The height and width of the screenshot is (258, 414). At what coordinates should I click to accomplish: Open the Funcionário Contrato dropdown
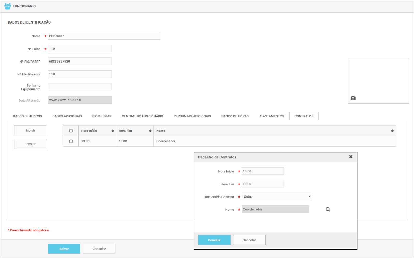277,196
